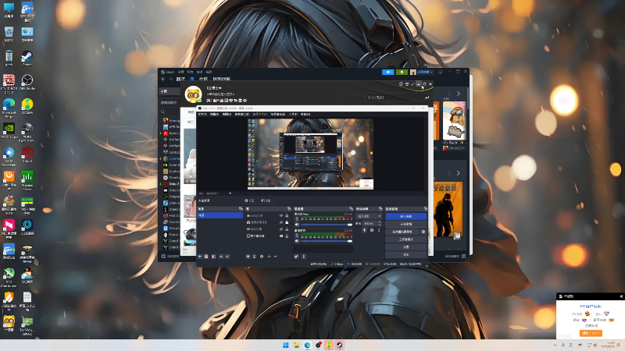Screen dimensions: 625x351
Task: Open advanced audio properties gear in Mixer
Action: (x=297, y=257)
